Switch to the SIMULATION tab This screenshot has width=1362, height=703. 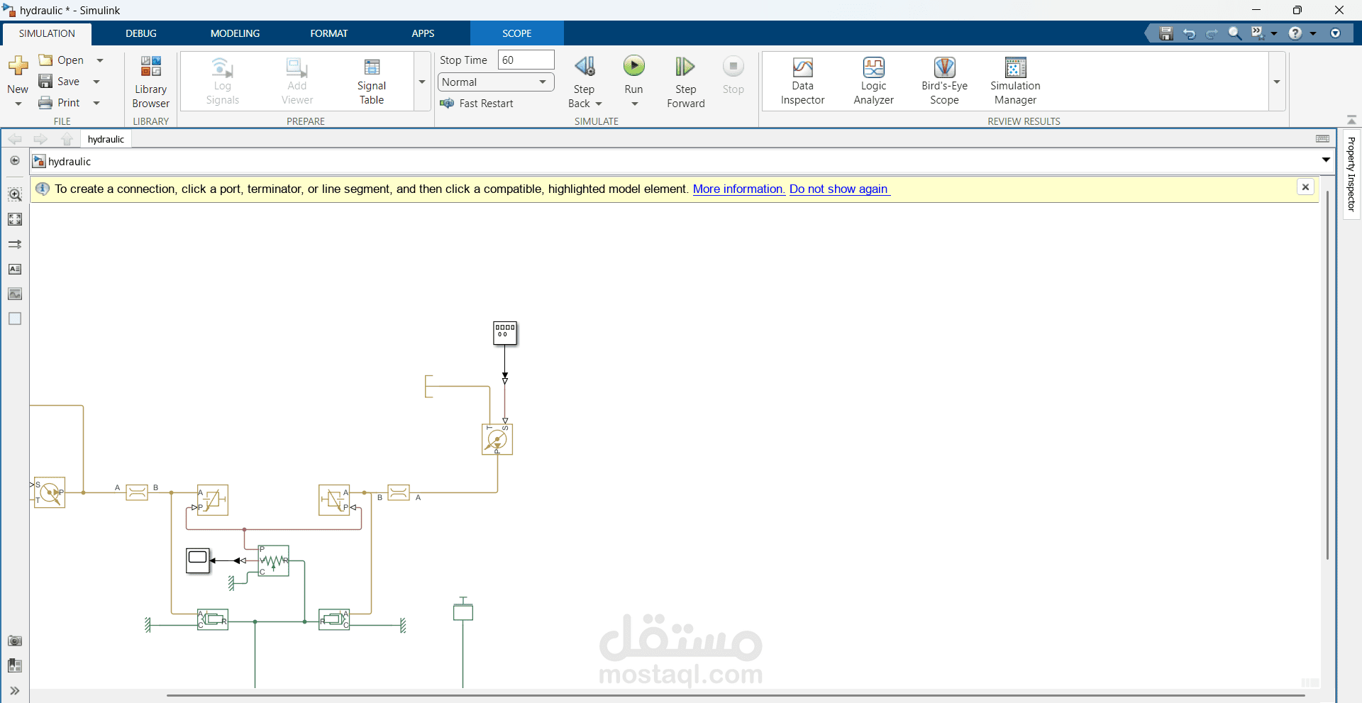pos(47,33)
